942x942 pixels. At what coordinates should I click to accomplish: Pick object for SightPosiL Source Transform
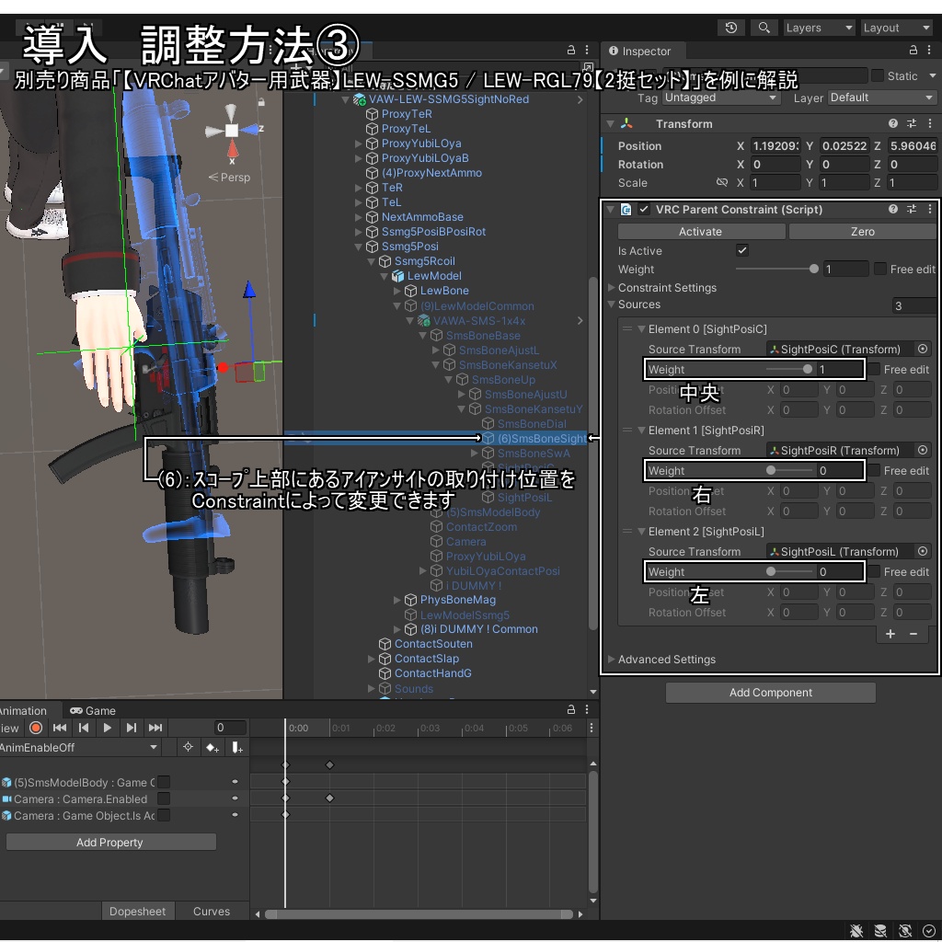tap(922, 551)
